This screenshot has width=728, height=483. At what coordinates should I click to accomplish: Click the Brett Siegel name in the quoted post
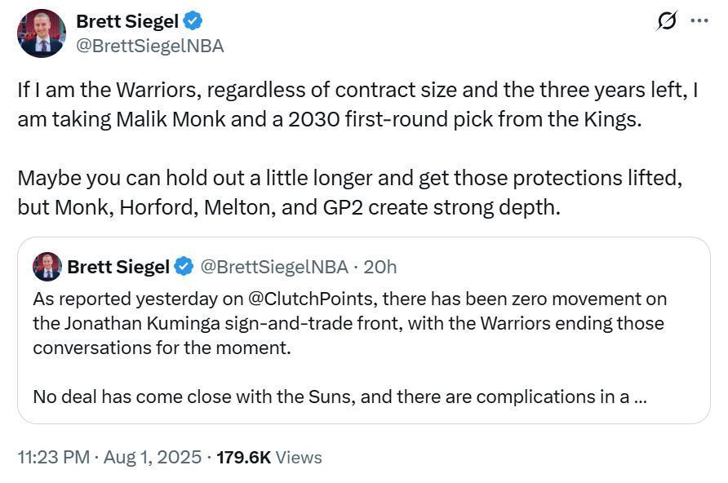118,267
